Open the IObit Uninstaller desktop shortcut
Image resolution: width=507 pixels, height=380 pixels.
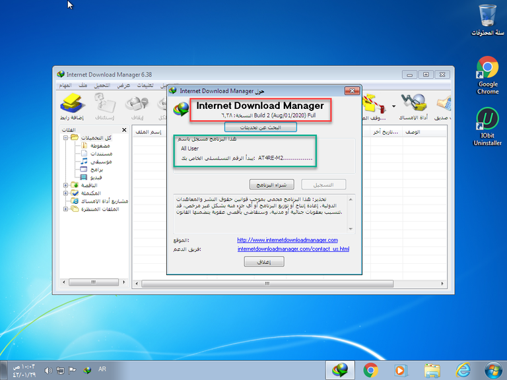[x=488, y=127]
